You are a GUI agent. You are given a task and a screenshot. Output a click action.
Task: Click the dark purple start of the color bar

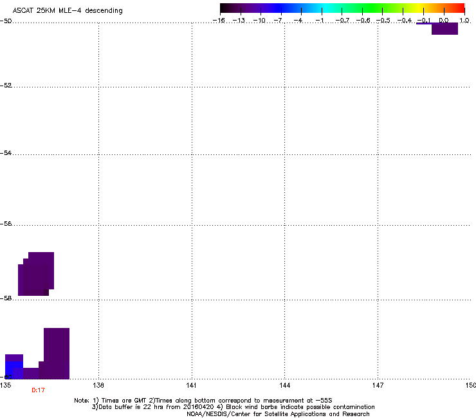(x=226, y=8)
